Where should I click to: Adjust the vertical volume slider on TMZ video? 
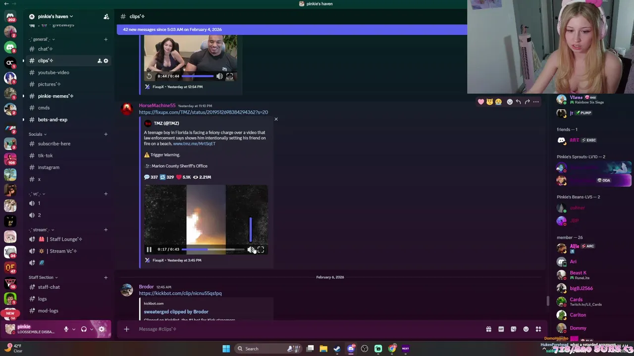(x=251, y=229)
